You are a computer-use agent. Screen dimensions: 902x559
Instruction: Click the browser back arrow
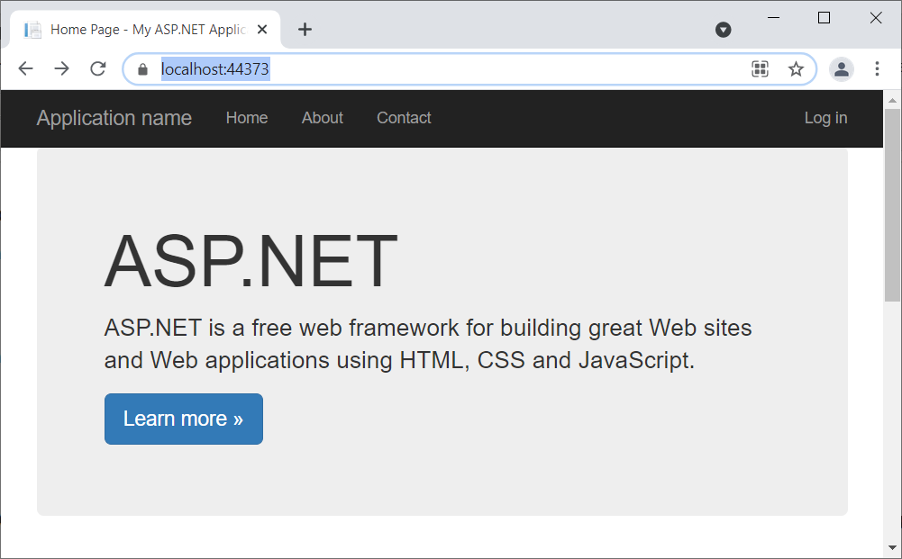25,69
